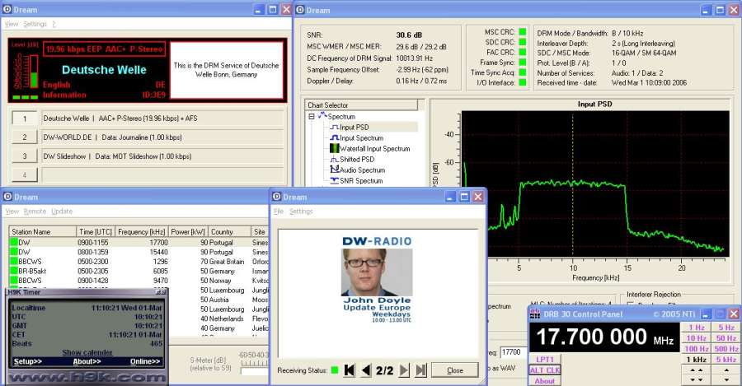Open File menu in slideshow window
The height and width of the screenshot is (386, 742).
pyautogui.click(x=279, y=212)
